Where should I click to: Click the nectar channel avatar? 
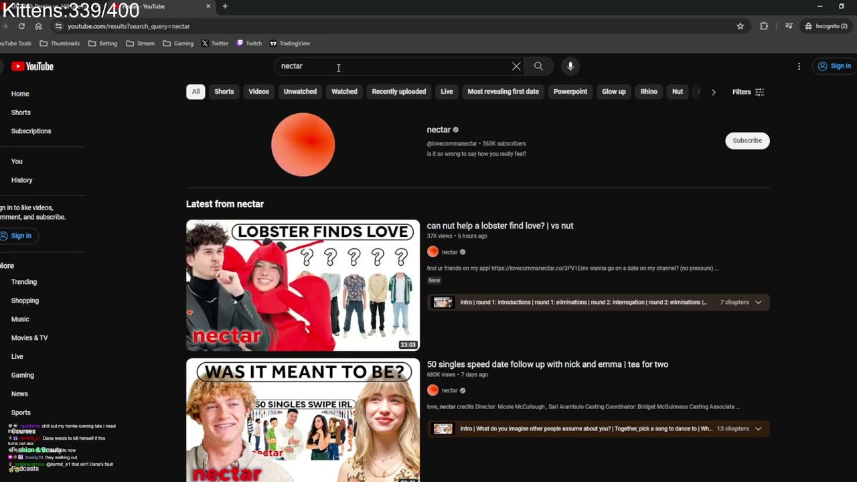(303, 145)
